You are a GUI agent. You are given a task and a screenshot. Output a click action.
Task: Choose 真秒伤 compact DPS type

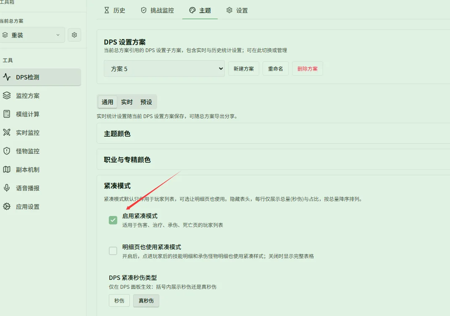146,300
